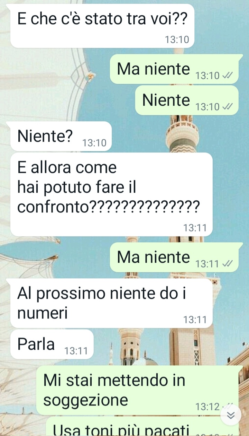This screenshot has height=436, width=249.
Task: Tap the 13:12 timestamp on 'soggezione' message
Action: 207,407
